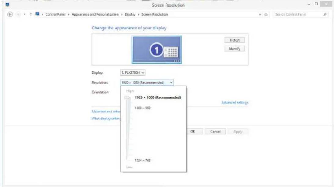Click the forward navigation arrow

[18, 14]
